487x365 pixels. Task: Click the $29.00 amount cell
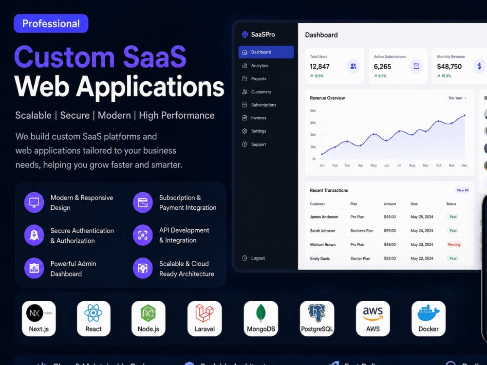(390, 258)
